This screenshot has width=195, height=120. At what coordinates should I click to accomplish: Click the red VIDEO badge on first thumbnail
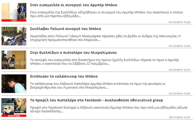pos(14,20)
